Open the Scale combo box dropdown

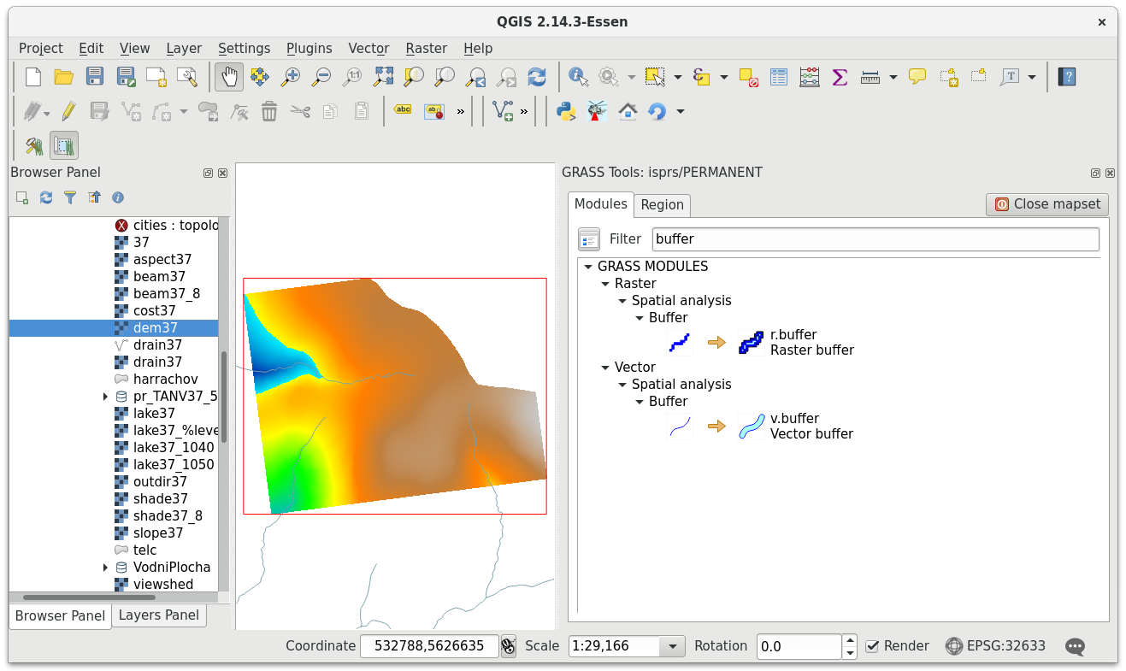673,647
